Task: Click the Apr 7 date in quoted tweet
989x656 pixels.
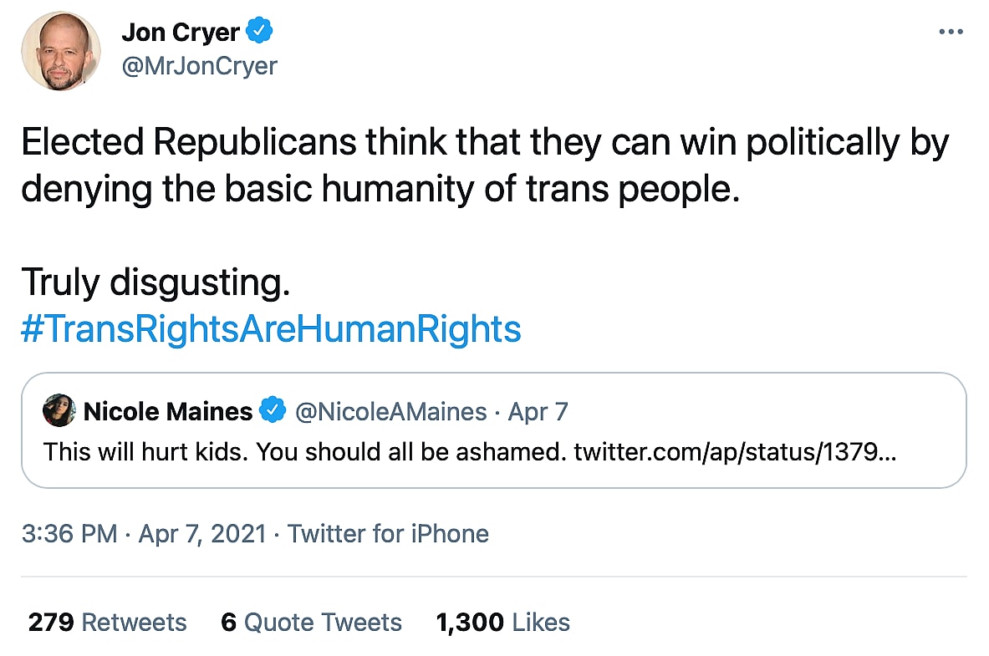Action: (538, 411)
